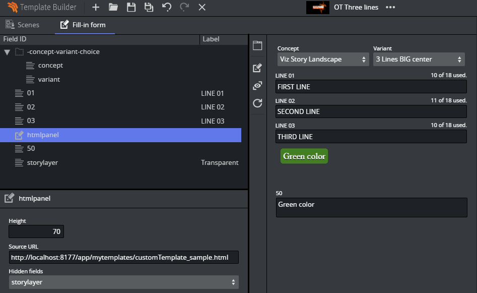
Task: Select the storylayer field in the tree
Action: coord(42,162)
